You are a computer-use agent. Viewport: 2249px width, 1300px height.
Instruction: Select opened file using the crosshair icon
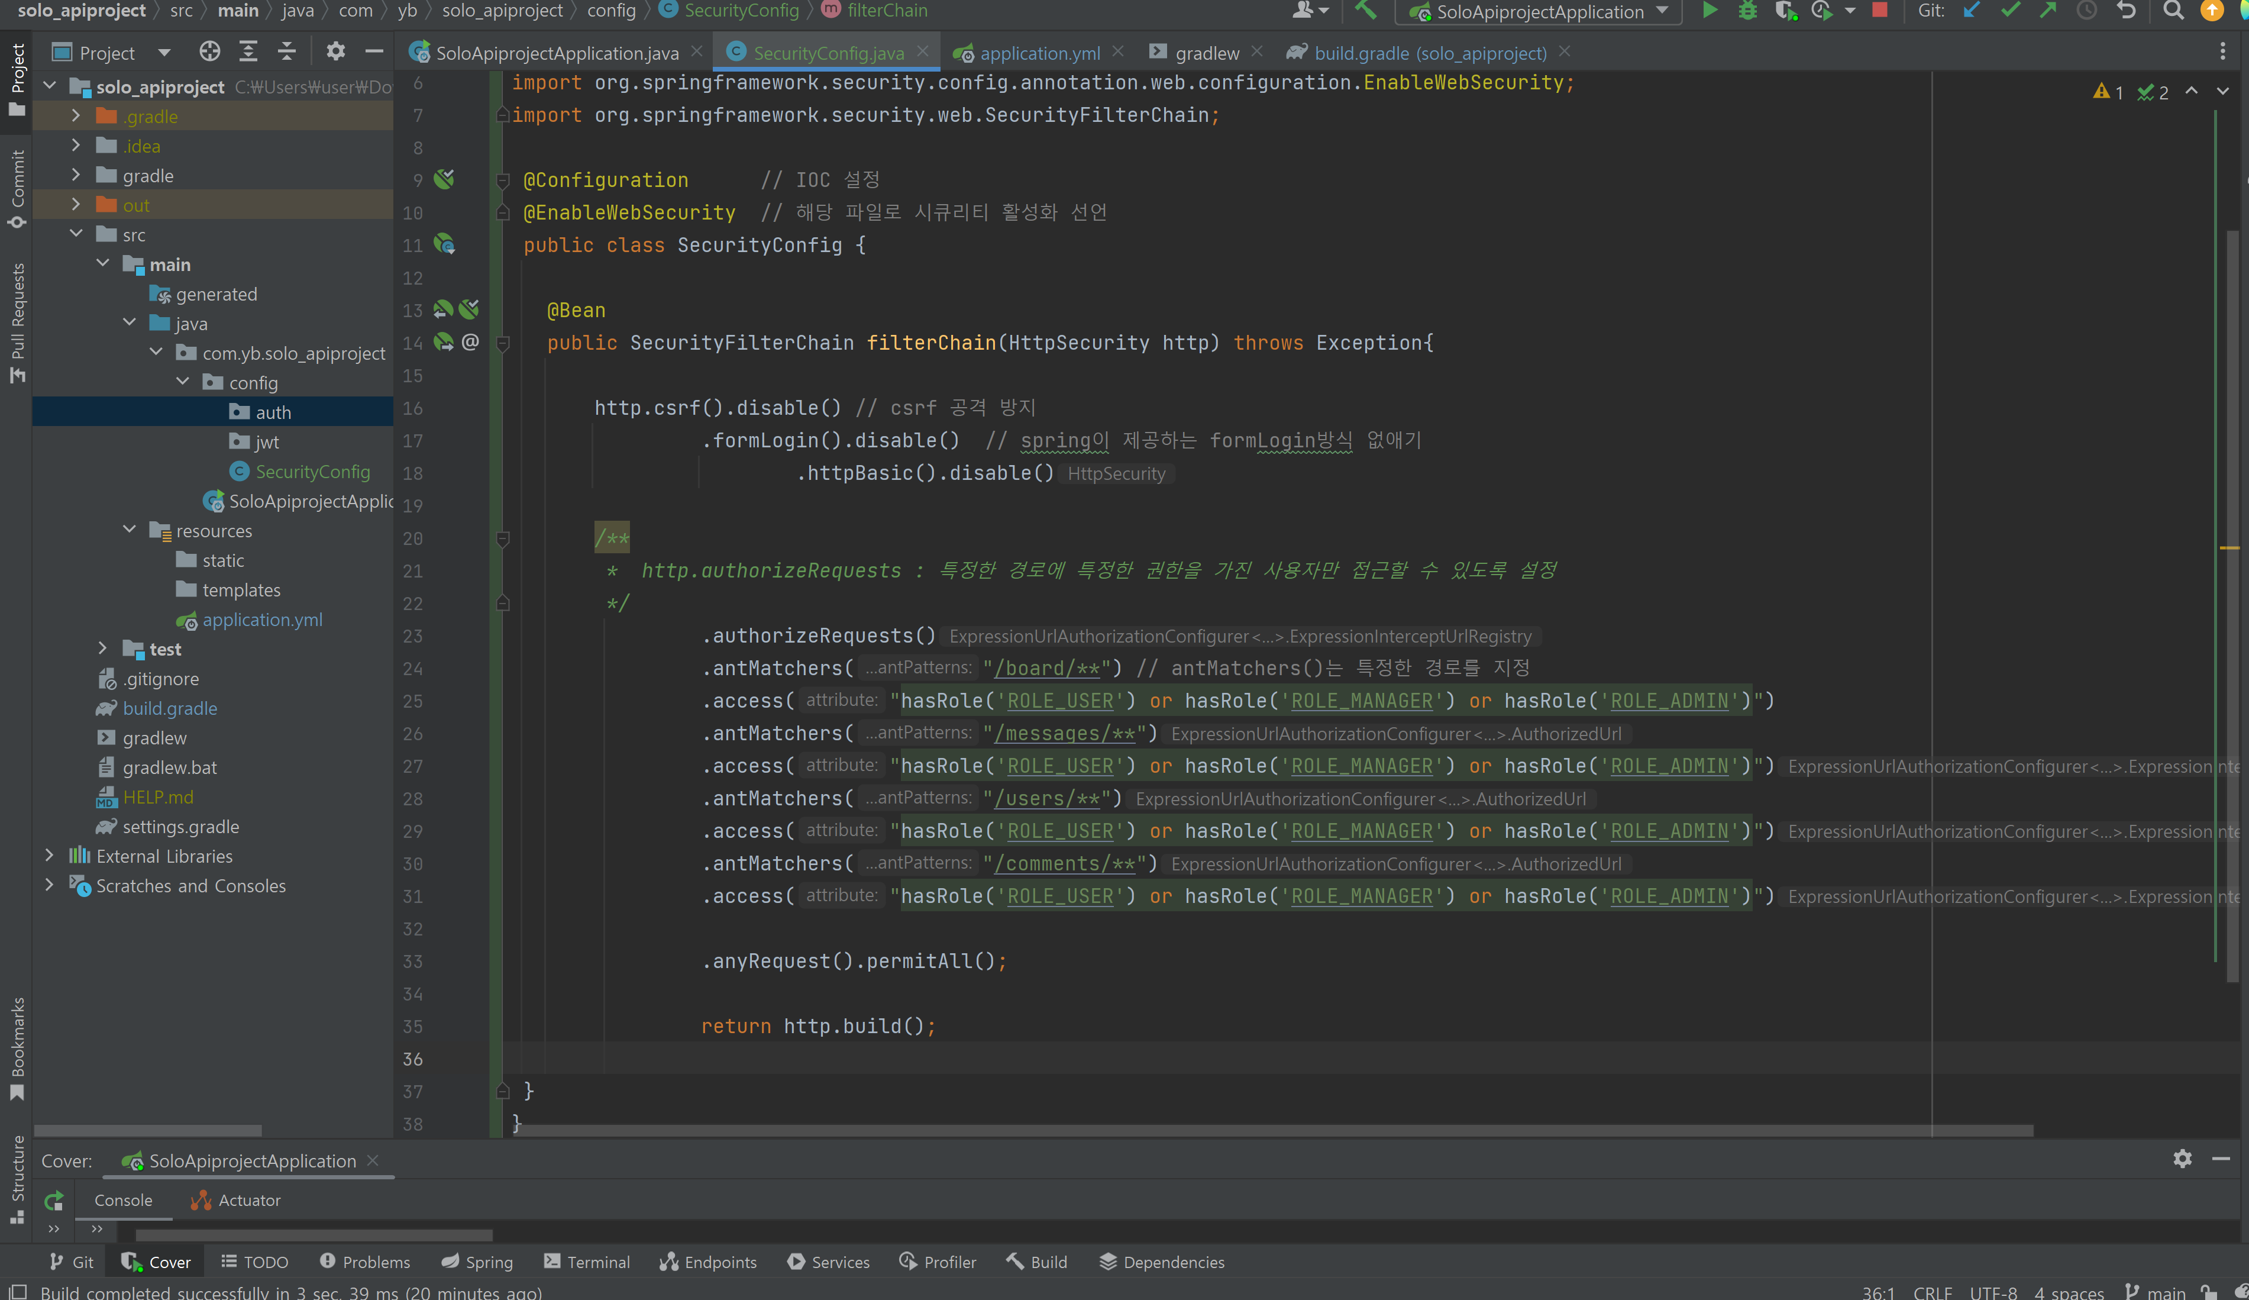pos(210,51)
